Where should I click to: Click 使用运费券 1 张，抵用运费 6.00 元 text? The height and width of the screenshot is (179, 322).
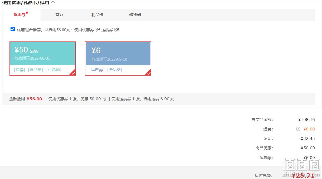click(x=143, y=99)
